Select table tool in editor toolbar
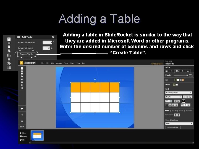Viewport: 199px width, 149px height. [22, 82]
